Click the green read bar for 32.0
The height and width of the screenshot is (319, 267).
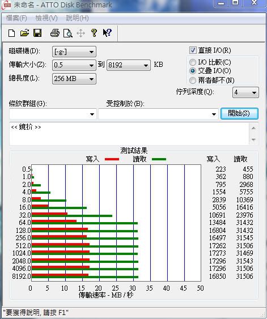pos(72,216)
